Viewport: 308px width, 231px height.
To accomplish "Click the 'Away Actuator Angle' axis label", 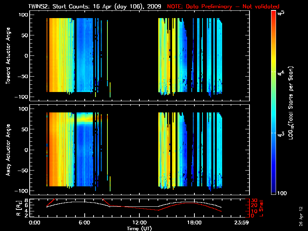I will [x=8, y=150].
